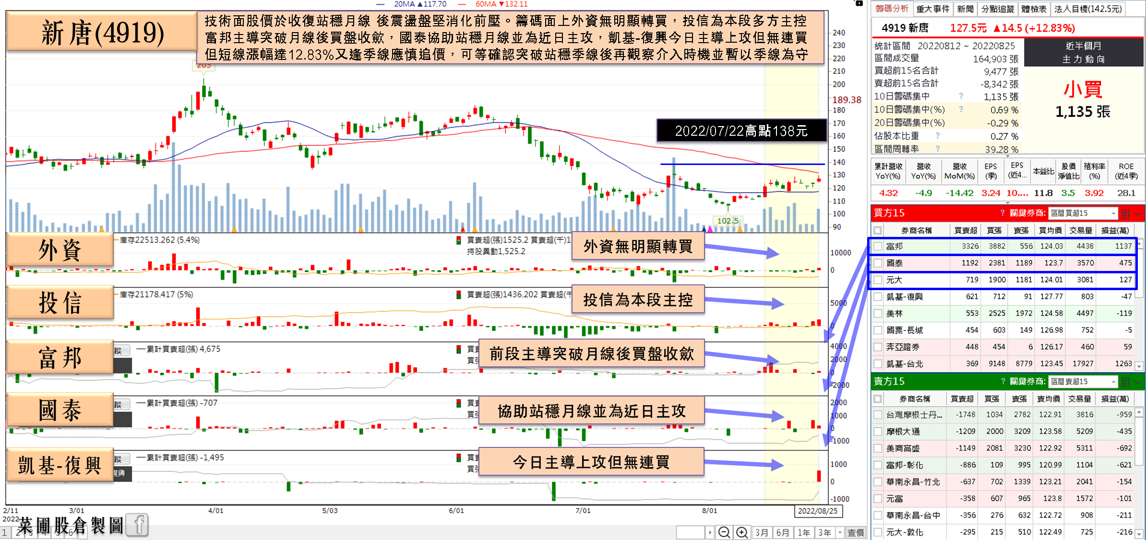The image size is (1146, 551).
Task: Click the help question mark beside 佔股本比重
Action: click(937, 136)
